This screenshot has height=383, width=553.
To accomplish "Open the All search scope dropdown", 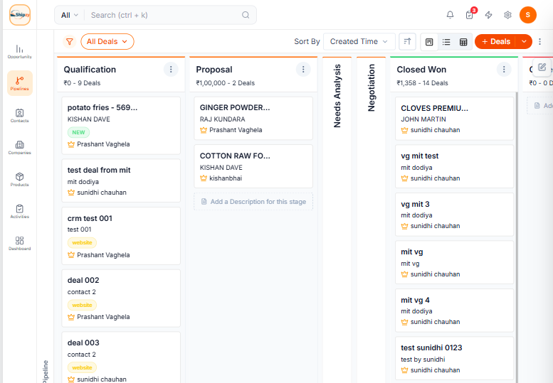I will coord(70,15).
